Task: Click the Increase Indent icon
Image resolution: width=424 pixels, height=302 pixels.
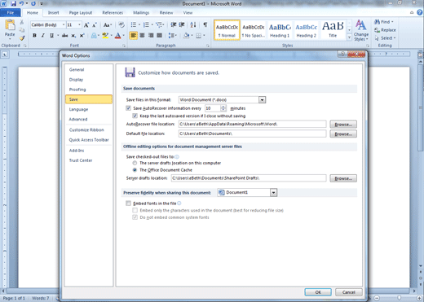Action: [182, 25]
